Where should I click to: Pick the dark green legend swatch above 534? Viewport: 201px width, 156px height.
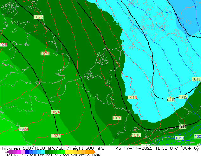pos(47,152)
